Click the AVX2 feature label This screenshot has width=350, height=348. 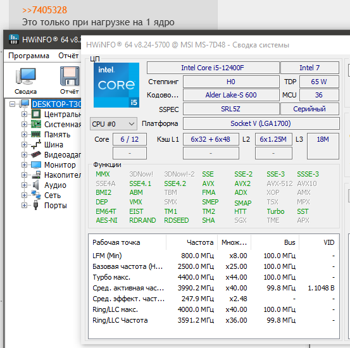click(242, 183)
